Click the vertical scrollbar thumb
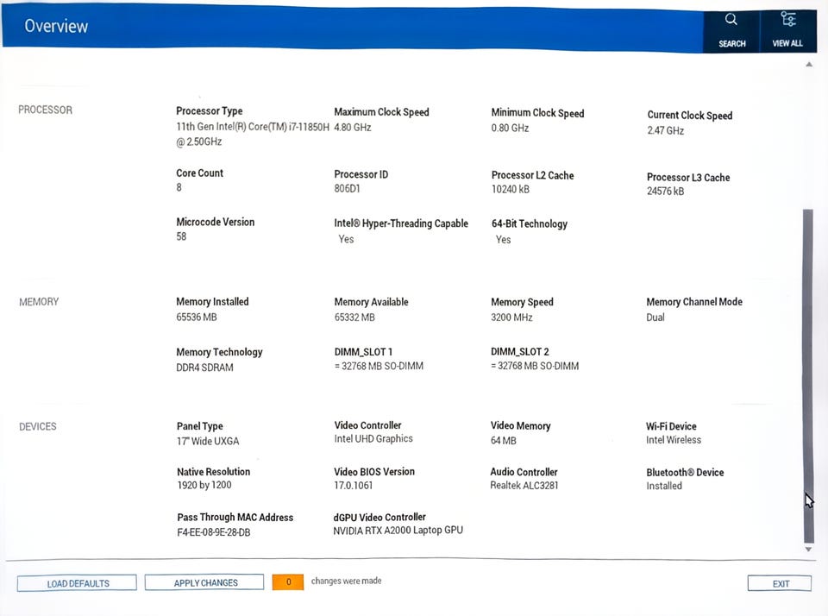 tap(808, 375)
